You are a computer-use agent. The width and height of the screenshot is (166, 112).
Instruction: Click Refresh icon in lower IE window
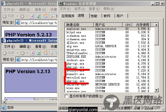point(39,53)
